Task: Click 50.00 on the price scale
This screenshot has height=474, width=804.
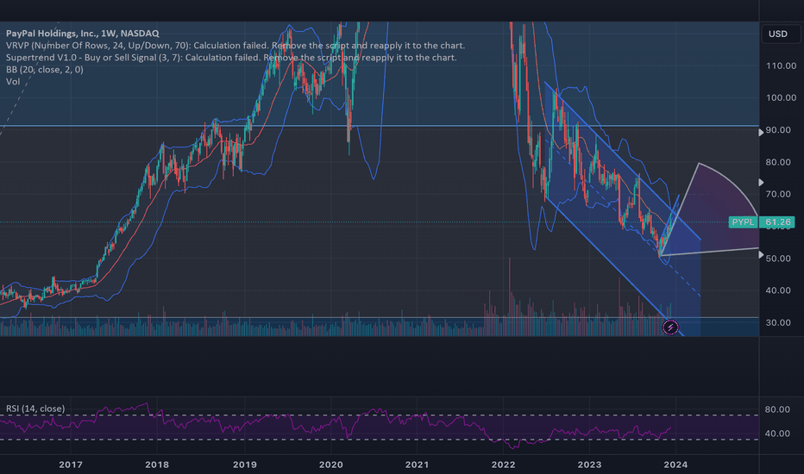Action: (x=778, y=259)
